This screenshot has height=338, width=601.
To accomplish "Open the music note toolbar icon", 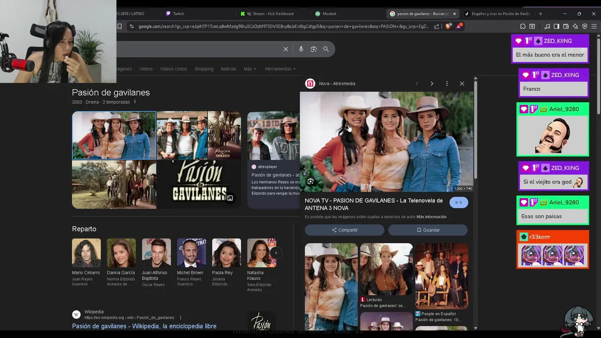I will tap(547, 26).
